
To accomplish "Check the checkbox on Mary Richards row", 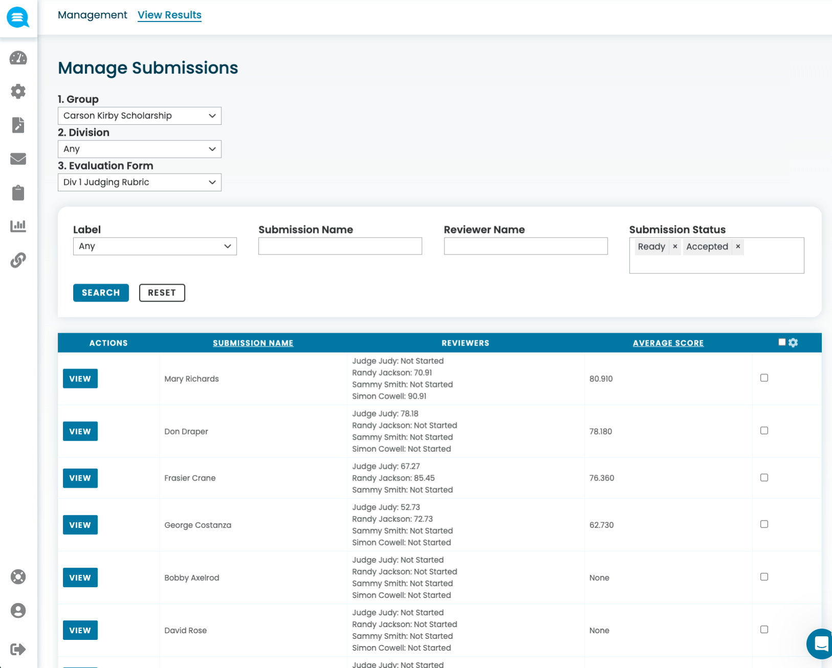I will click(x=764, y=378).
